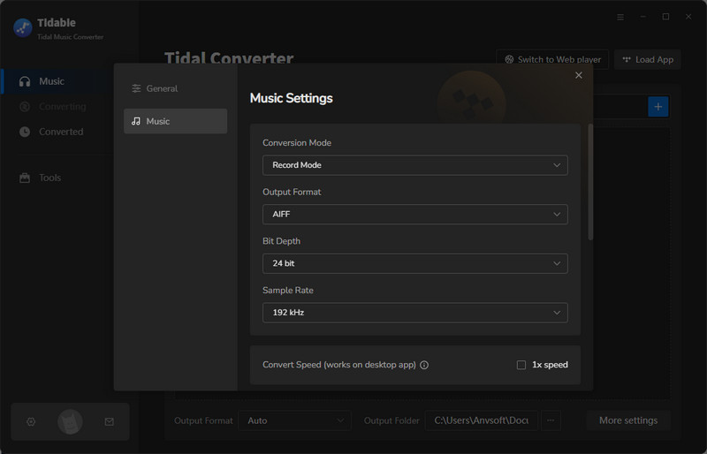This screenshot has height=454, width=707.
Task: Click the user avatar in sidebar
Action: [x=70, y=421]
